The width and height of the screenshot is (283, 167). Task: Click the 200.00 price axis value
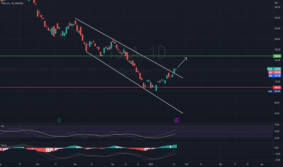[277, 39]
